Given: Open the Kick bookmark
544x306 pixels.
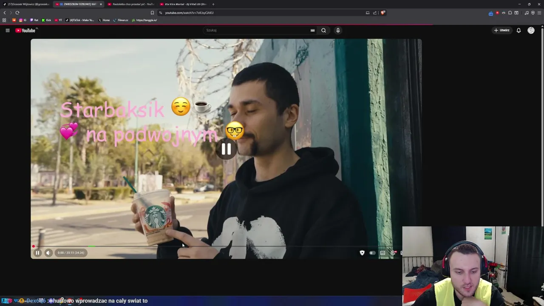Looking at the screenshot, I should click(46, 20).
